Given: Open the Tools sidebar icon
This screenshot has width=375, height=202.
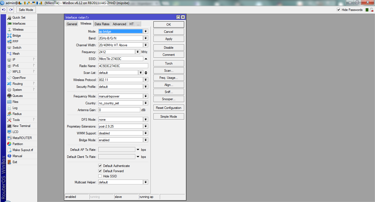Looking at the screenshot, I should (9, 120).
